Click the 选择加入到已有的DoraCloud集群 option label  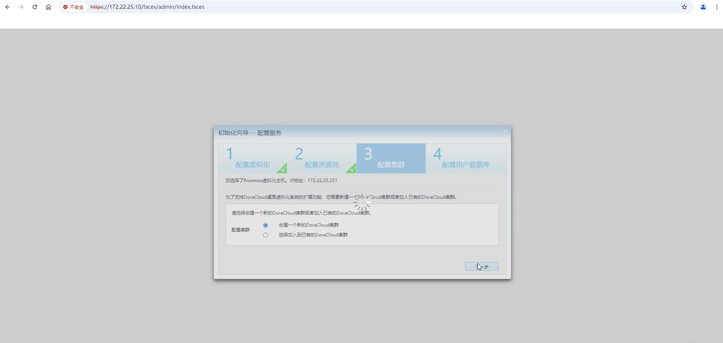tap(313, 235)
